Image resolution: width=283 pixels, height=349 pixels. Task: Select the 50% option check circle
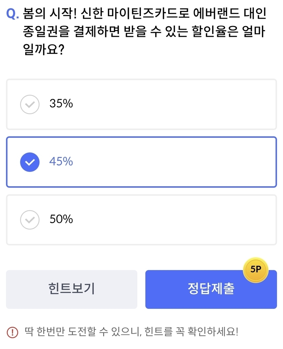pos(30,219)
